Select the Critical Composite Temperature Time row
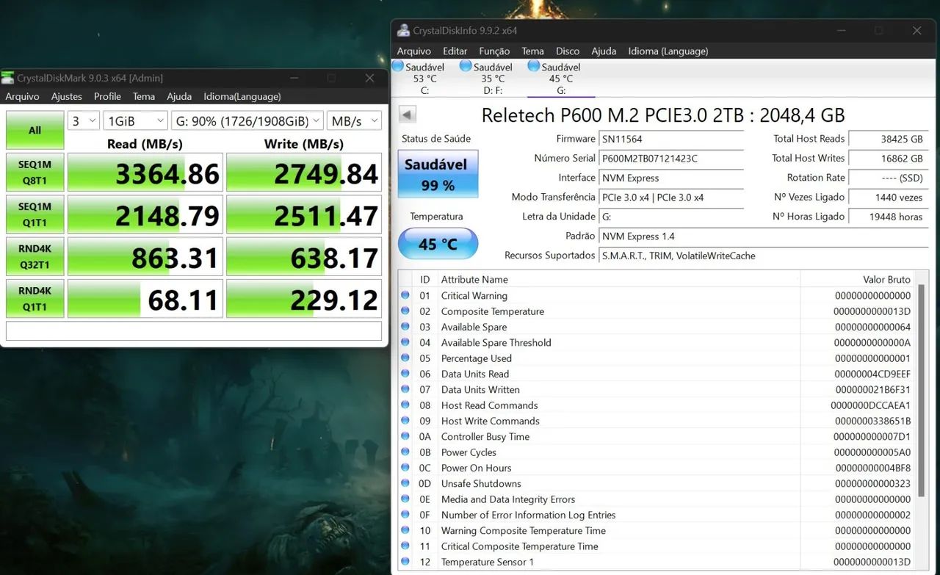Image resolution: width=940 pixels, height=575 pixels. point(657,546)
